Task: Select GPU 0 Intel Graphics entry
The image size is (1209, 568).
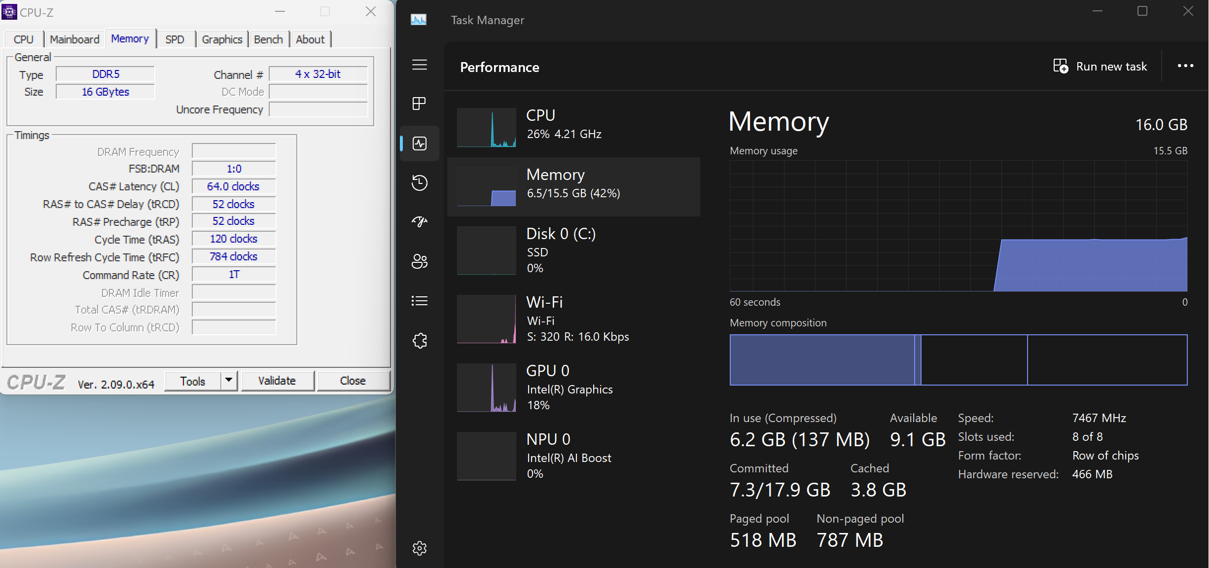Action: pos(573,388)
